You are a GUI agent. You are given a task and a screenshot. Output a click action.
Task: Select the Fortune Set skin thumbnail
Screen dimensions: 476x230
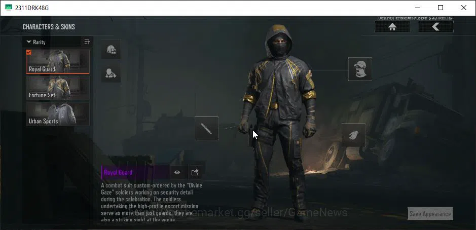coord(58,88)
